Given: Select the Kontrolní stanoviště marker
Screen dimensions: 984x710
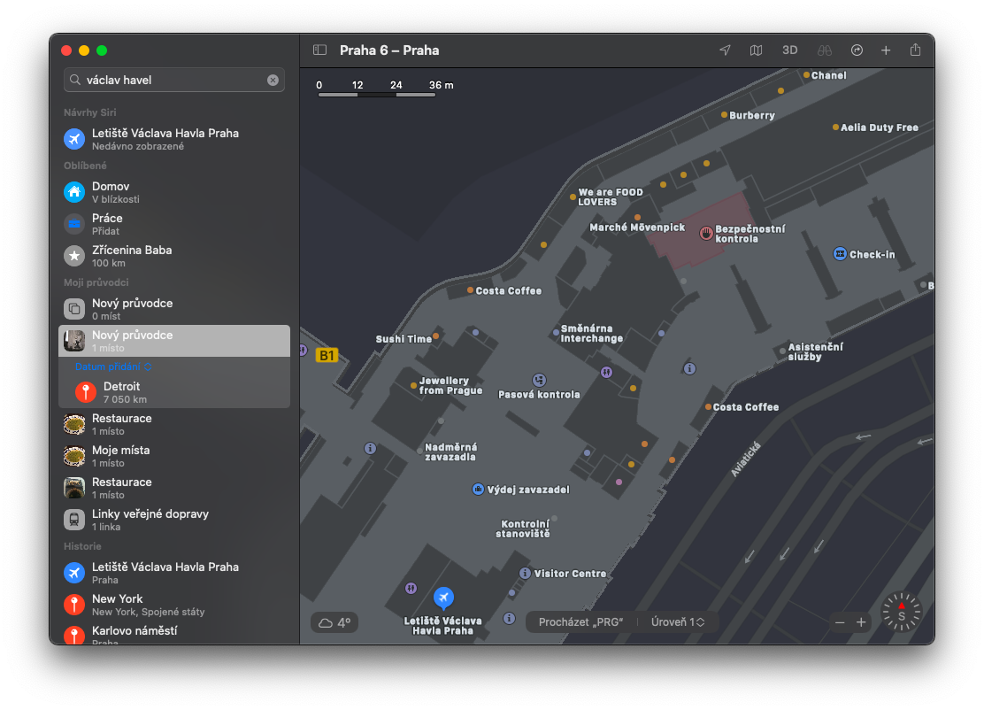Looking at the screenshot, I should pyautogui.click(x=554, y=519).
